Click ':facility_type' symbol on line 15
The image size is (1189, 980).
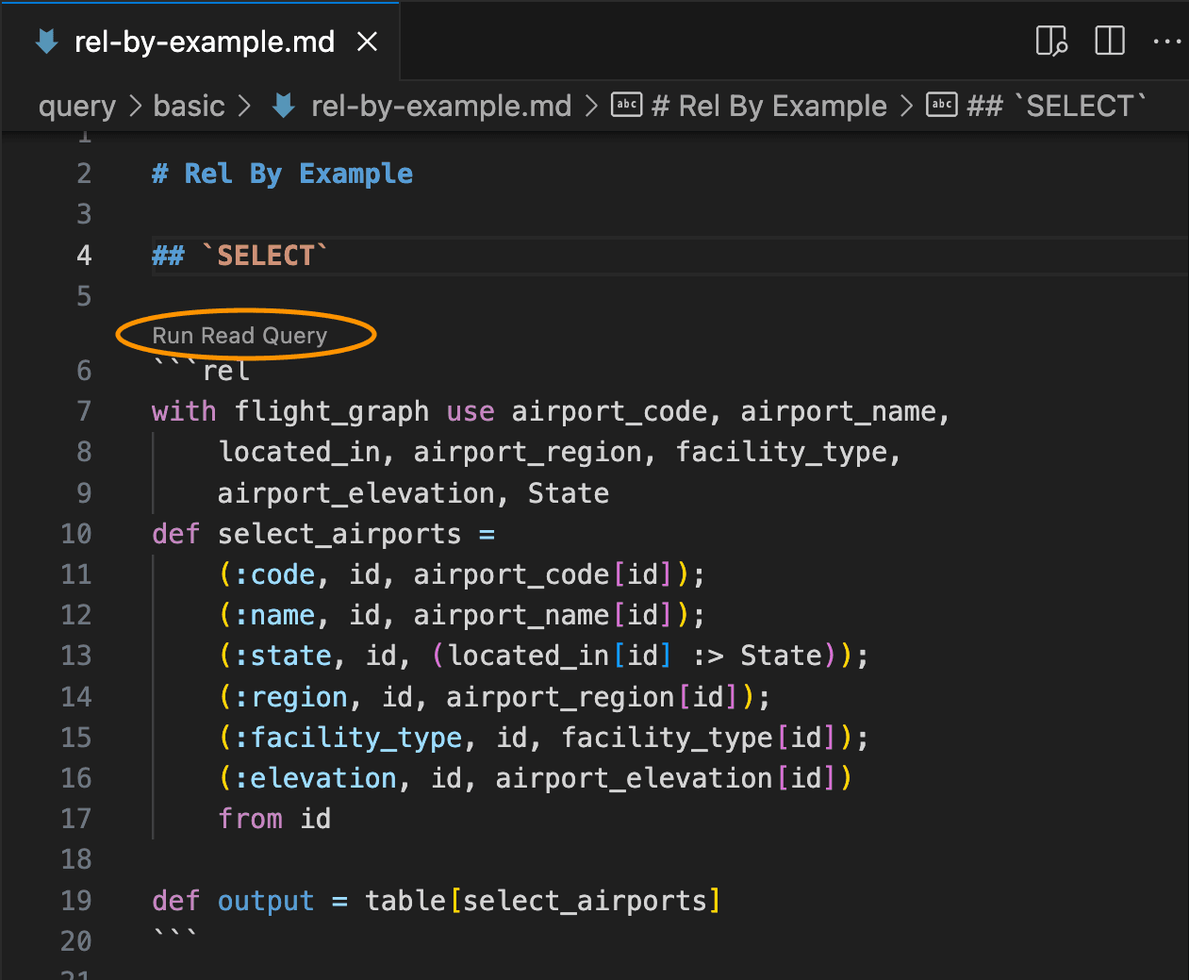[x=348, y=738]
